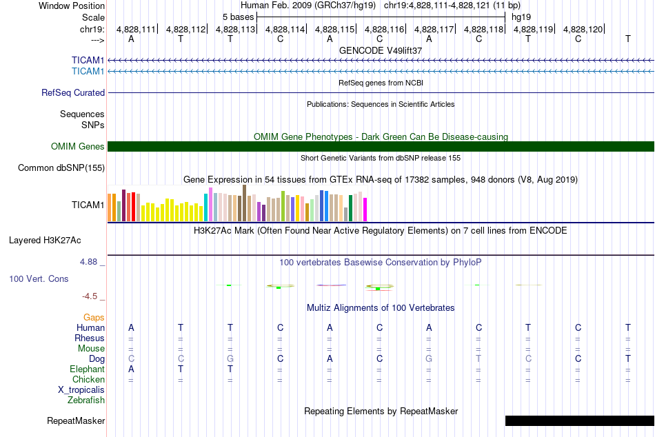This screenshot has width=655, height=437.
Task: Click the OMIM Gene Phenotypes title text
Action: coord(381,137)
